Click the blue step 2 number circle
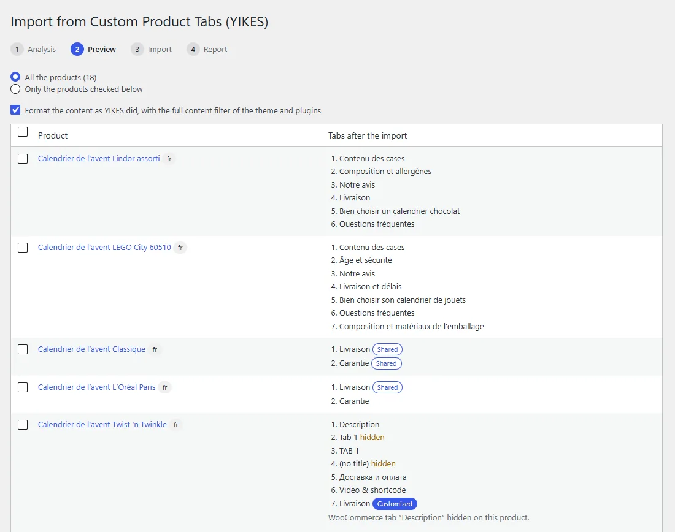 pos(77,50)
